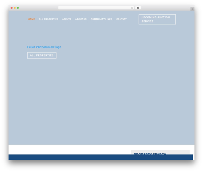Open All Properties in navigation menu

(48, 19)
